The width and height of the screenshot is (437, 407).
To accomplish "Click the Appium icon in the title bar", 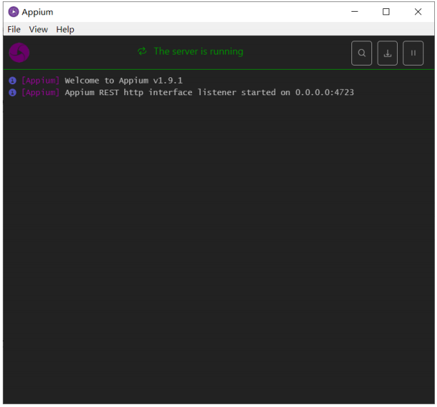I will pos(13,12).
